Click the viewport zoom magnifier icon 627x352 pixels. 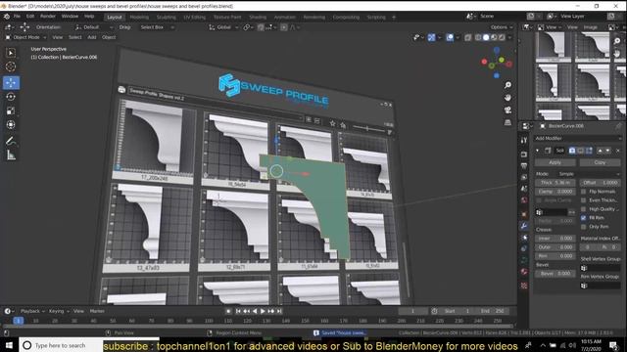(507, 85)
